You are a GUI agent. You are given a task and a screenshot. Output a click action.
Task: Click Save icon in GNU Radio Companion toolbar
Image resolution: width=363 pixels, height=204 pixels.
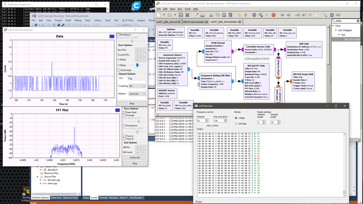181,15
